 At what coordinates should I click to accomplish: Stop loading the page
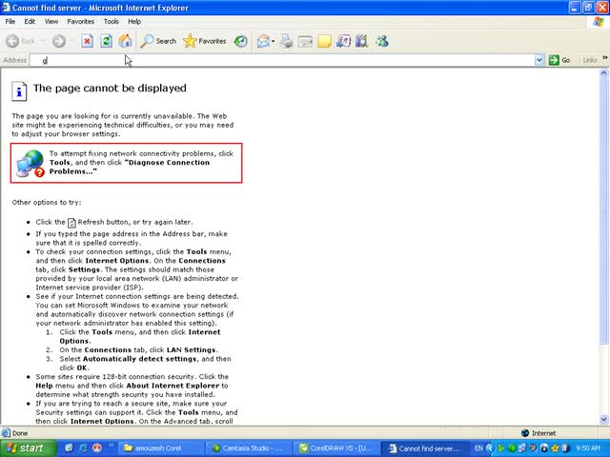click(x=87, y=41)
